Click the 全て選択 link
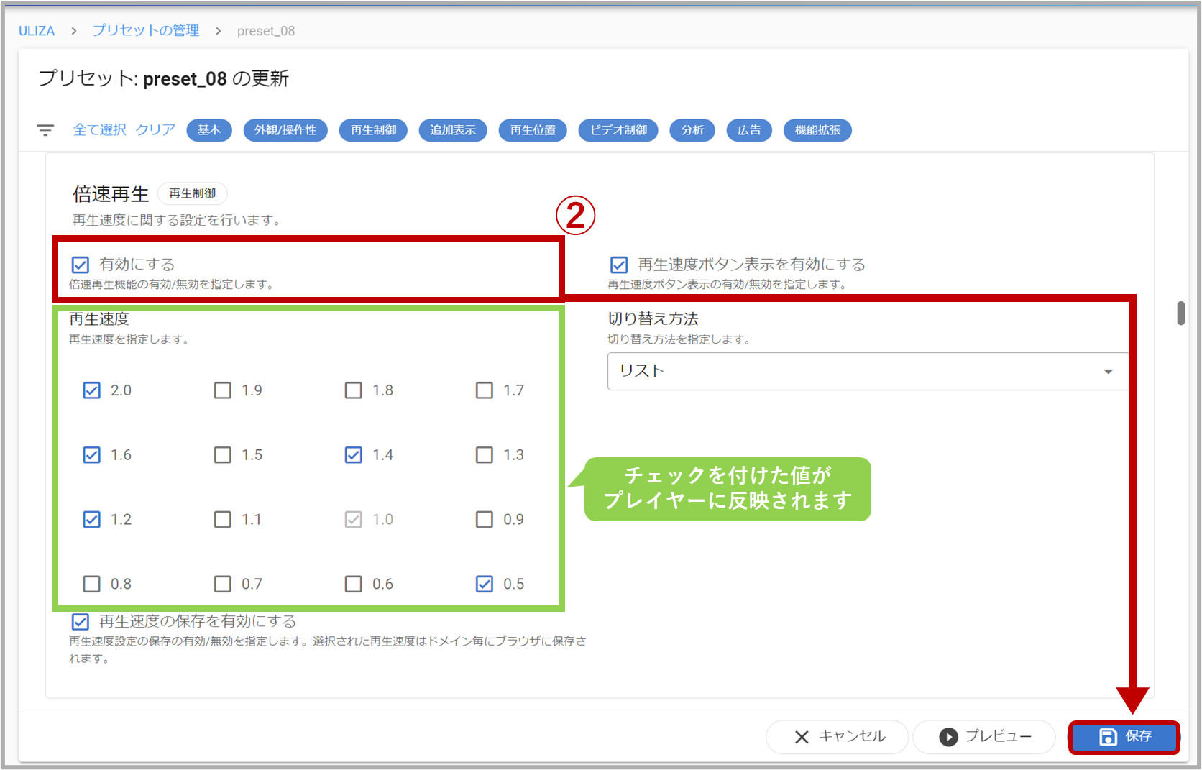1202x770 pixels. coord(99,130)
